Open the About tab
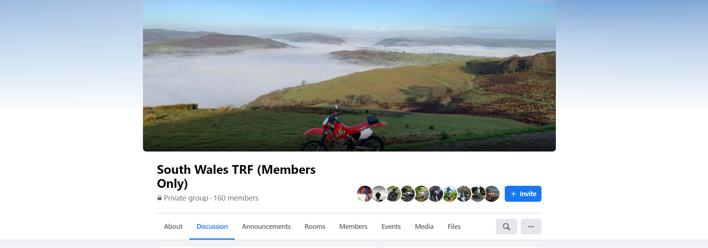This screenshot has width=708, height=248. (x=173, y=226)
